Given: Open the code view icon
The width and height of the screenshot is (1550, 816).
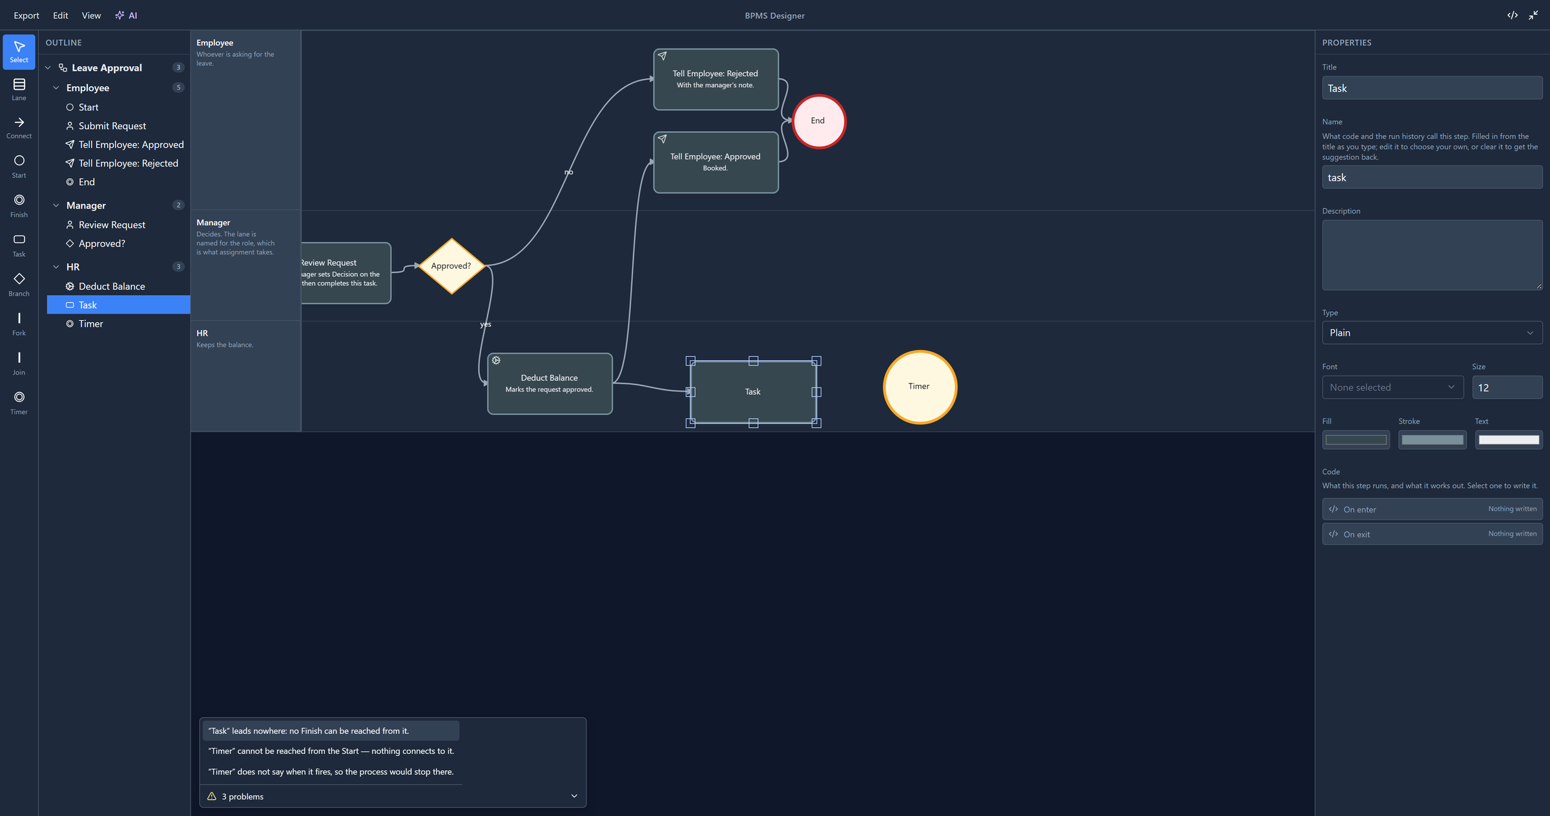Looking at the screenshot, I should [x=1513, y=15].
